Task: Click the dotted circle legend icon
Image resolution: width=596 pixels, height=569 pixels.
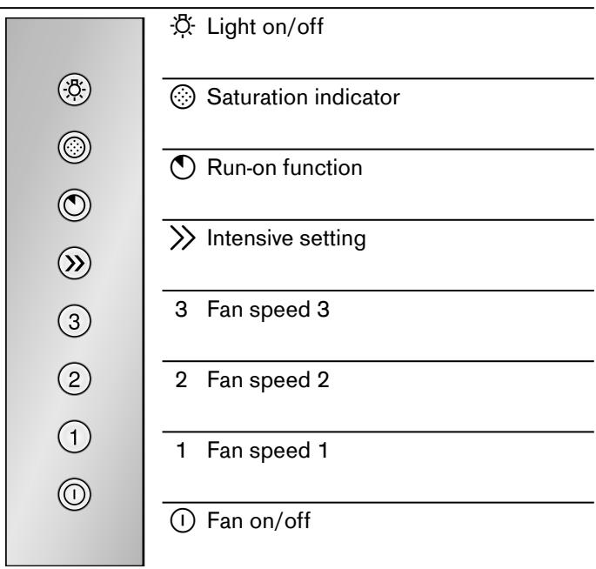Action: [x=183, y=97]
